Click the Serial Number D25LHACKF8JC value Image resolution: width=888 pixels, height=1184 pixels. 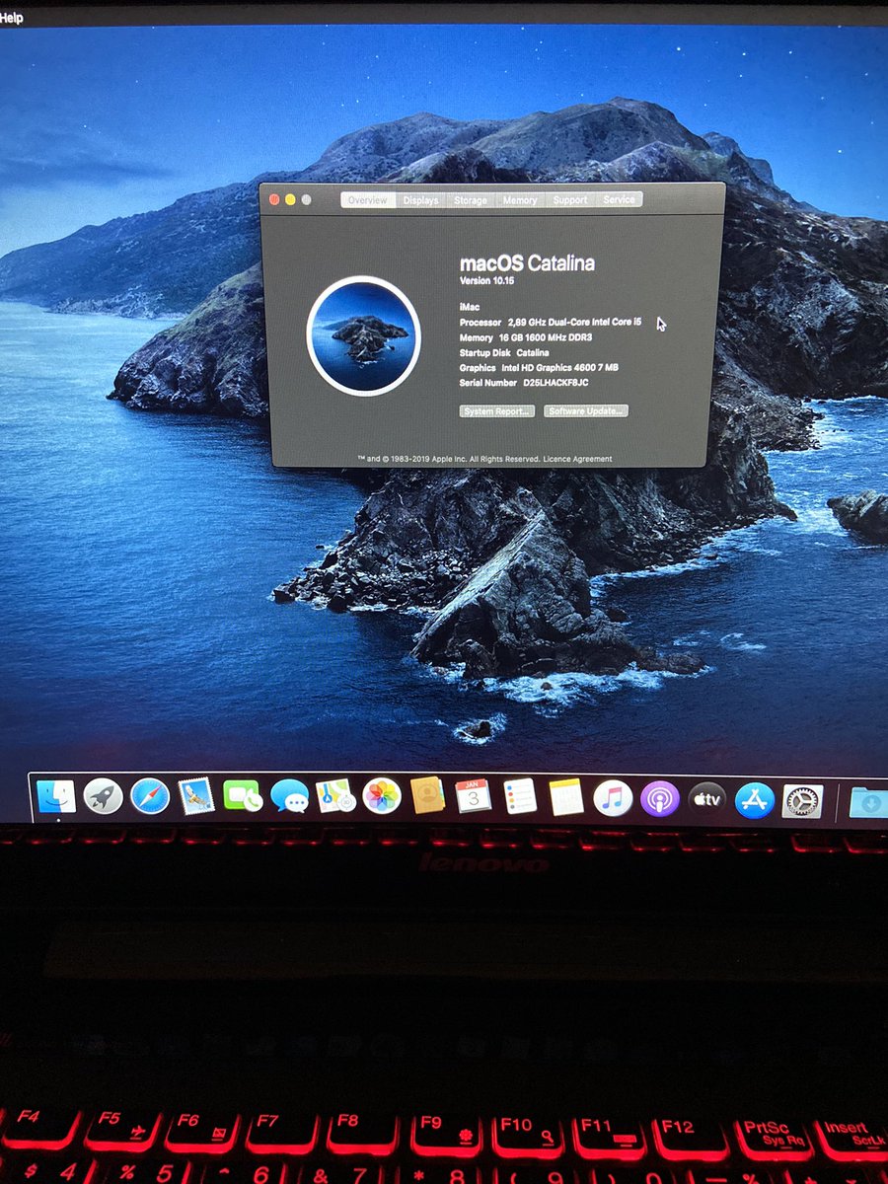pos(555,382)
